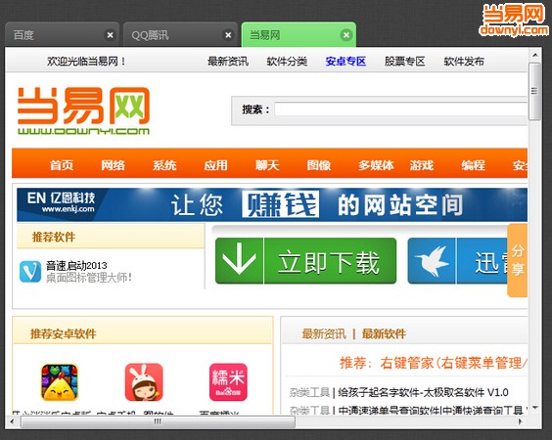Open the 软件发布 link
Image resolution: width=552 pixels, height=440 pixels.
464,62
